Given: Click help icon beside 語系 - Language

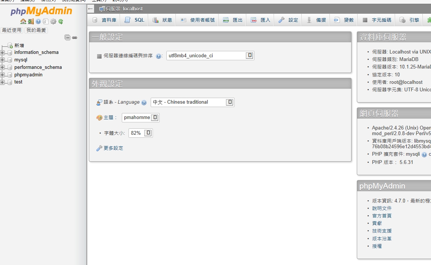Looking at the screenshot, I should [x=144, y=103].
